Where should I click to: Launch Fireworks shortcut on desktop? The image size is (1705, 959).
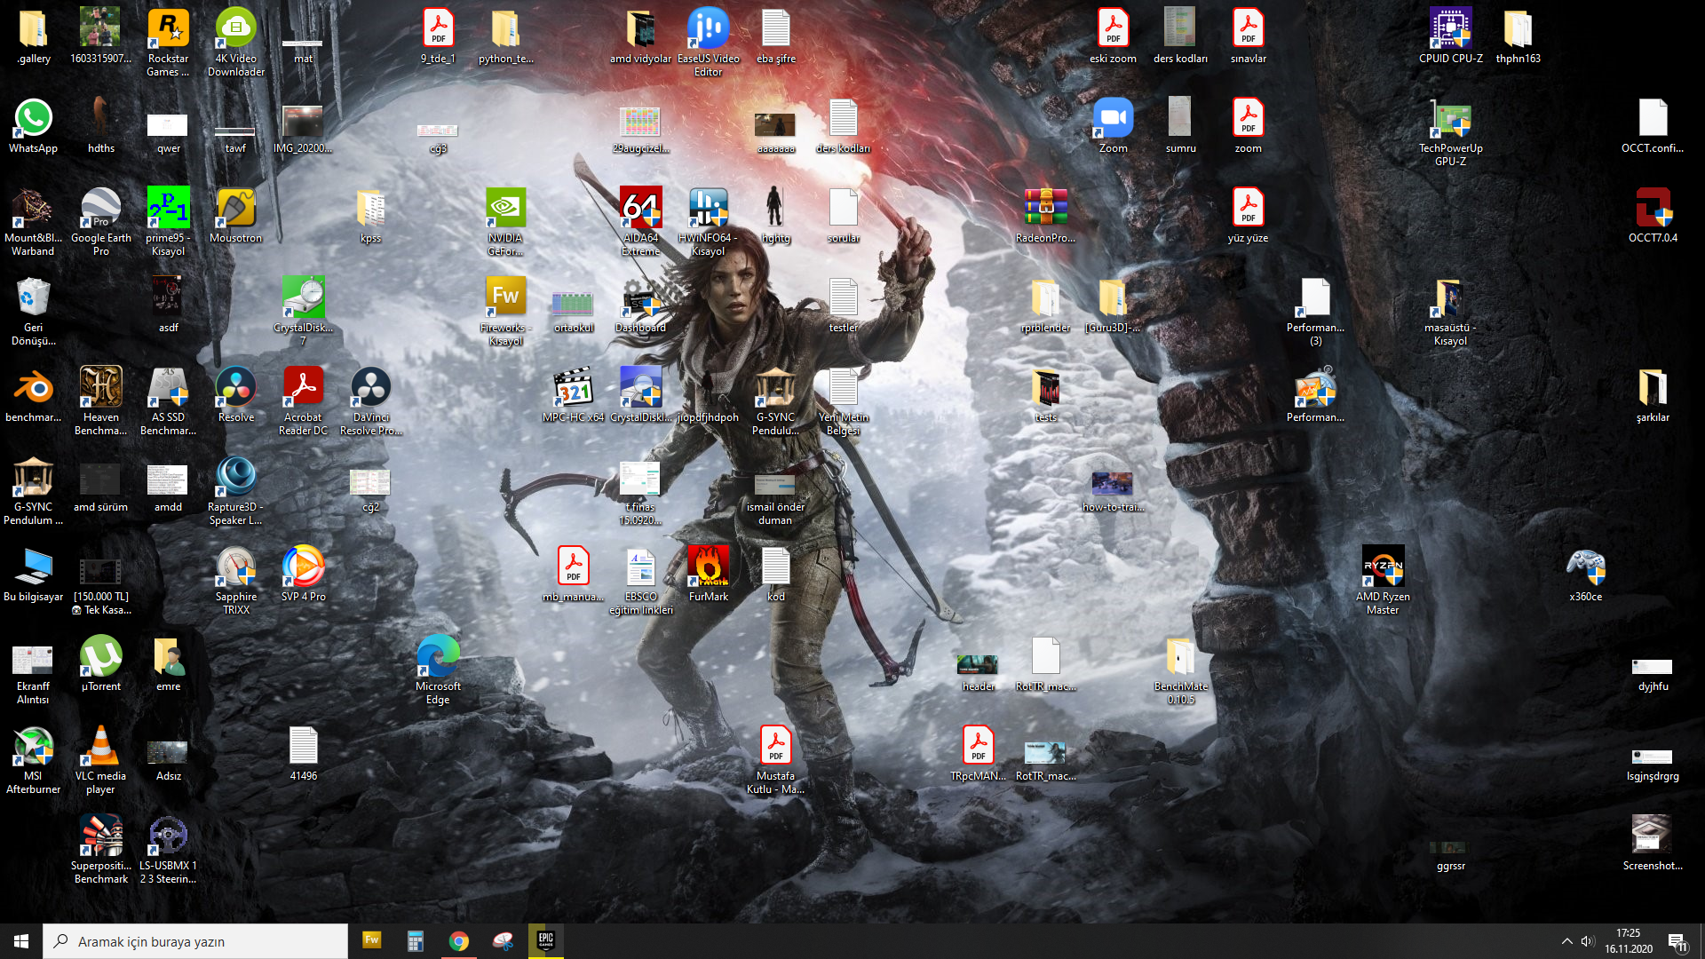pos(505,312)
